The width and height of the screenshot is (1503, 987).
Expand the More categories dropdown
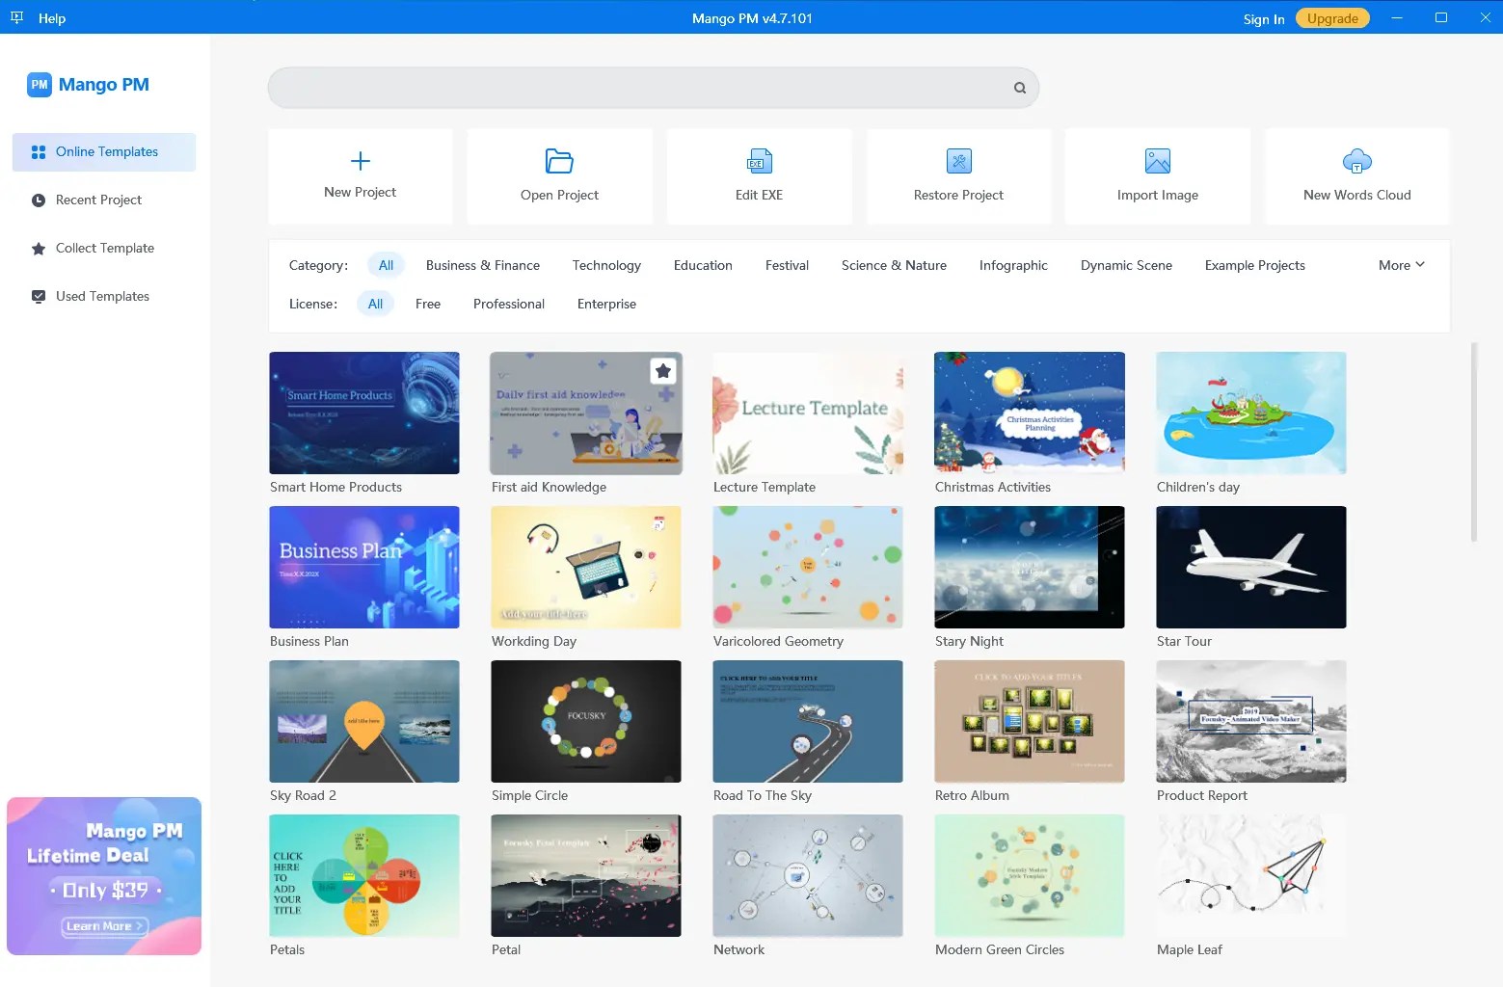pos(1402,265)
